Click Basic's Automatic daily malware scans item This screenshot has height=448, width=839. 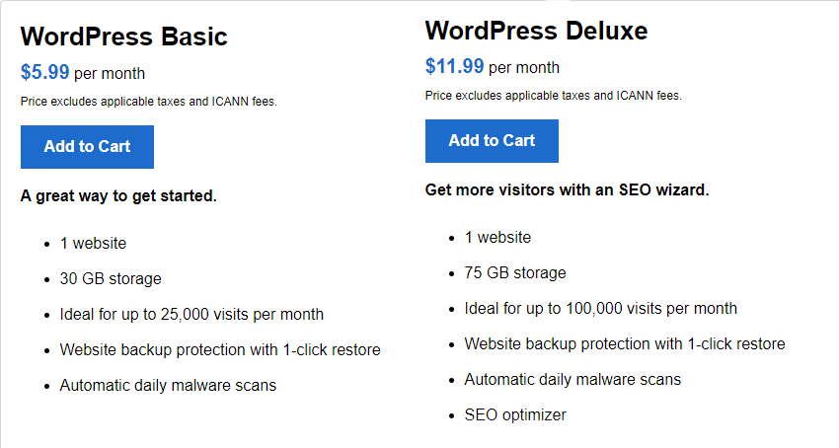[168, 386]
